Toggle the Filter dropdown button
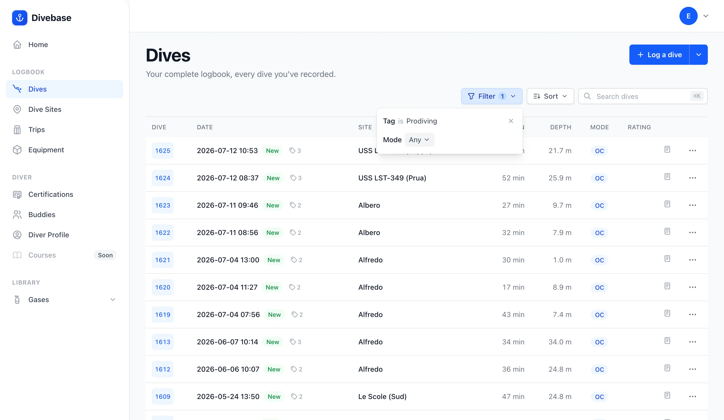 point(492,96)
